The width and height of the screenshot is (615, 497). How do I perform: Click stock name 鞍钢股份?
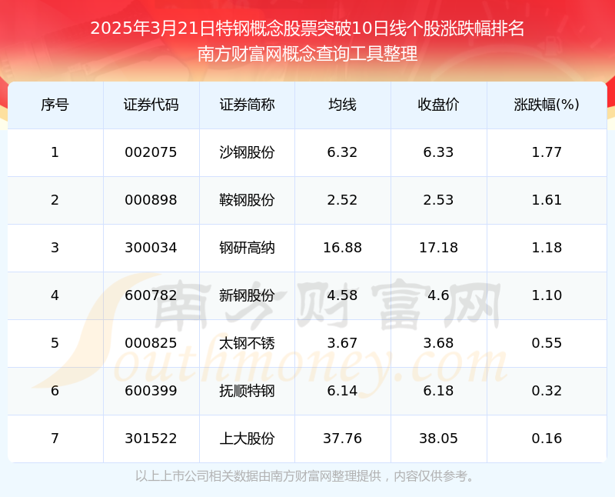(x=247, y=200)
